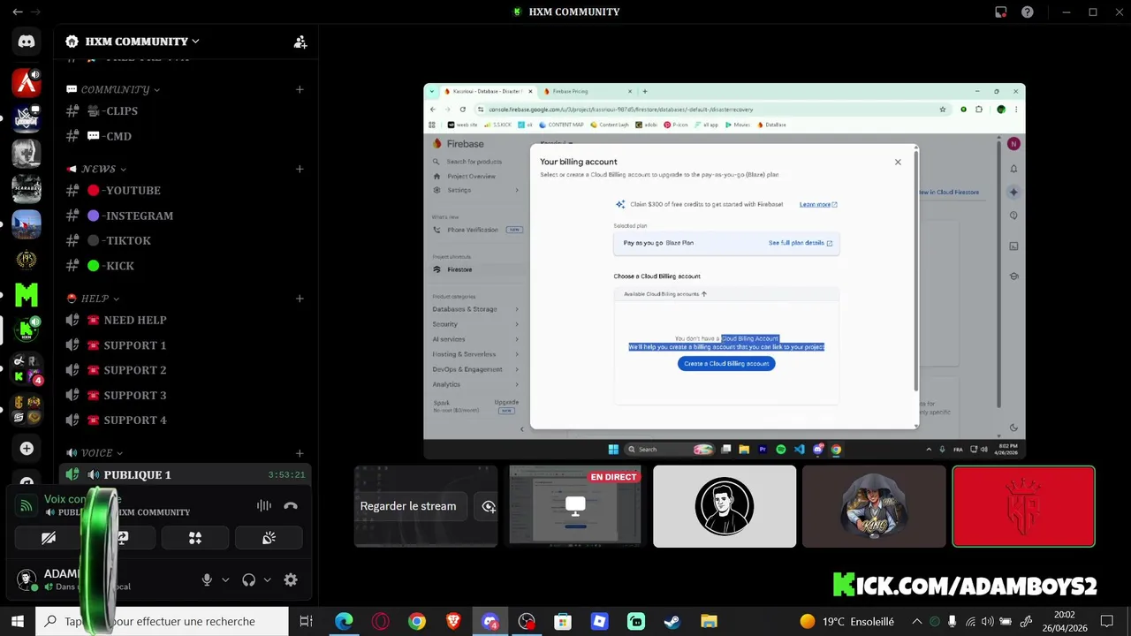Toggle headphones deafen

pos(248,580)
